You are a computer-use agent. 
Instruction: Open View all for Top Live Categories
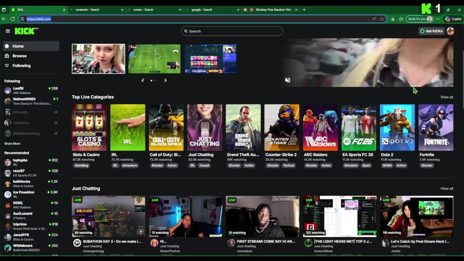[x=447, y=97]
